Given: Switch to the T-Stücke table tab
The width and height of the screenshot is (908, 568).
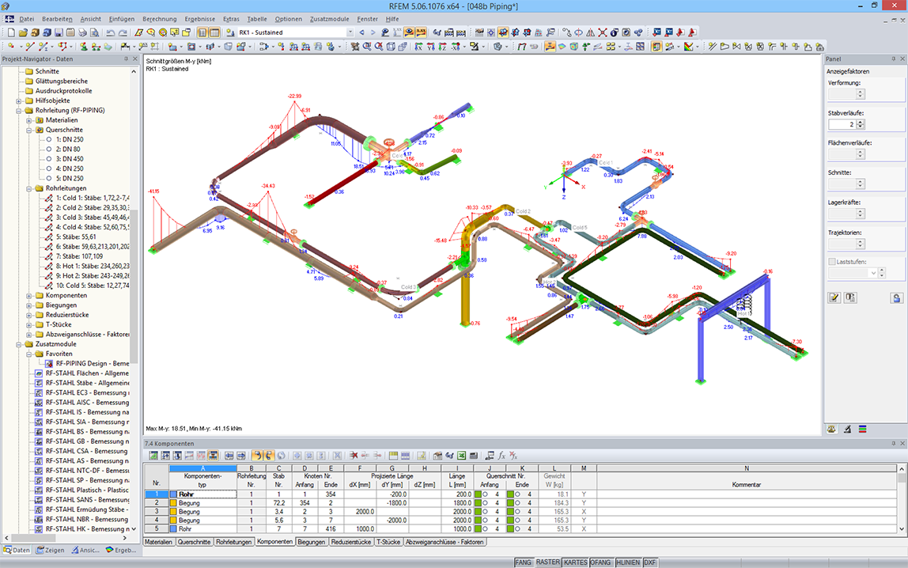Looking at the screenshot, I should click(388, 542).
